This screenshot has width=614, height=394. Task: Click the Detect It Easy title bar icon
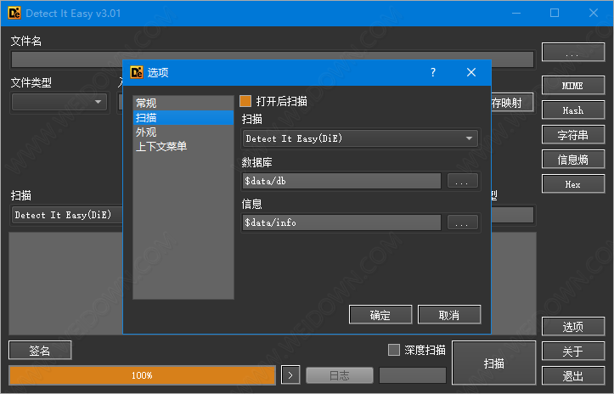click(x=14, y=13)
